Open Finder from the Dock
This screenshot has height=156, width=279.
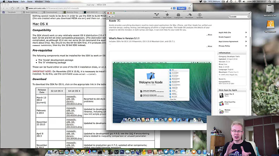coord(50,152)
